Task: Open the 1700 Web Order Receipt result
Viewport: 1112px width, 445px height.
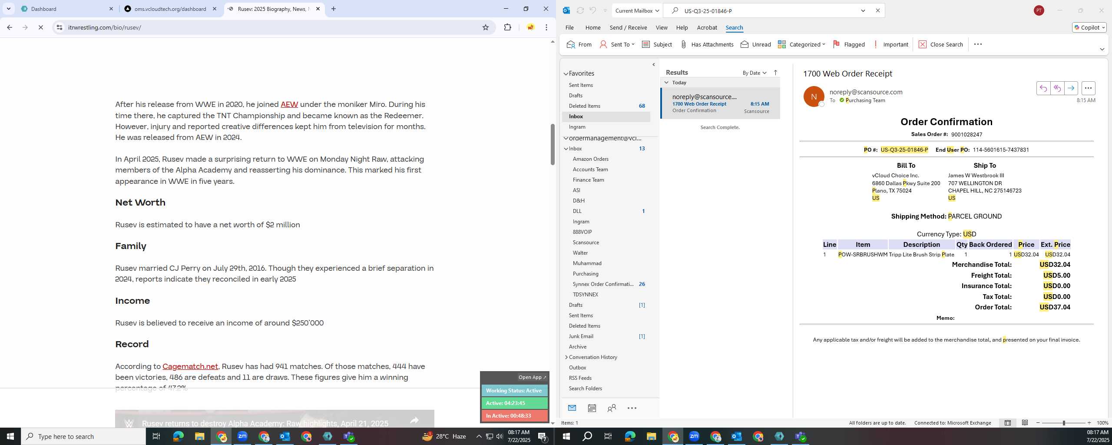Action: (x=720, y=103)
